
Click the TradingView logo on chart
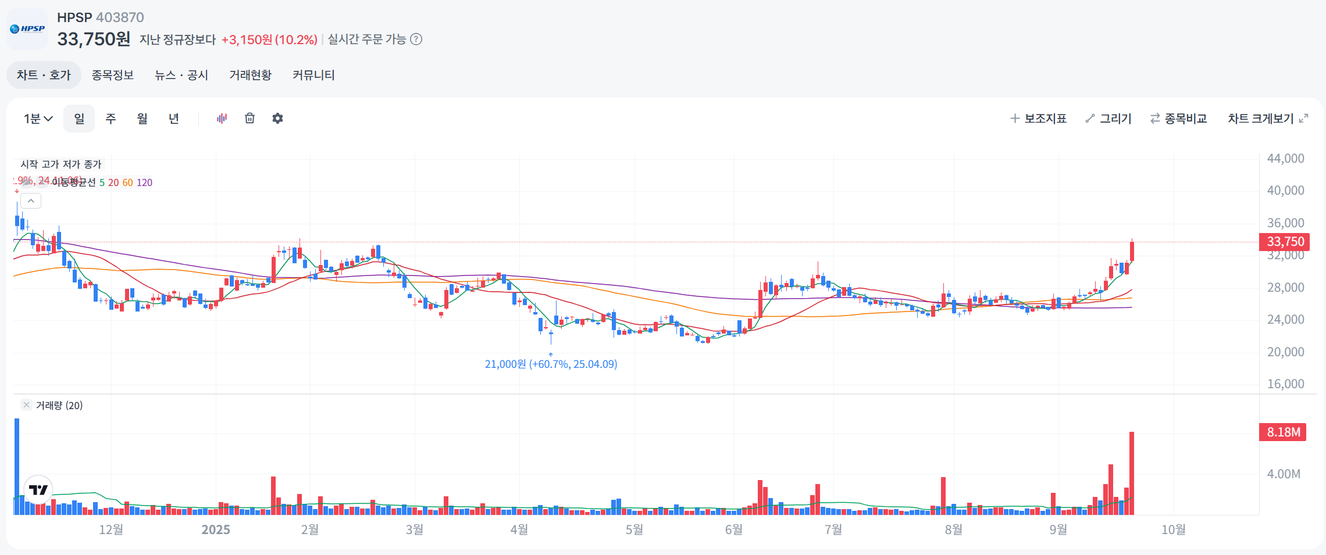click(x=38, y=490)
